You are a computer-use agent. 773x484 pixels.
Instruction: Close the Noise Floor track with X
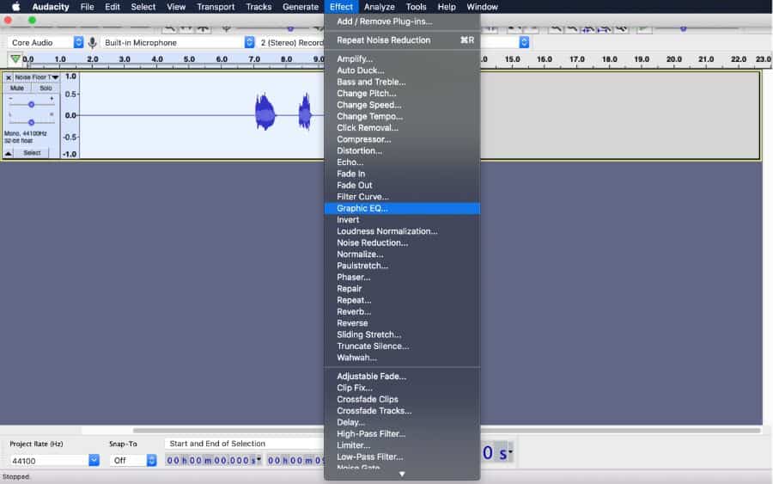(9, 77)
